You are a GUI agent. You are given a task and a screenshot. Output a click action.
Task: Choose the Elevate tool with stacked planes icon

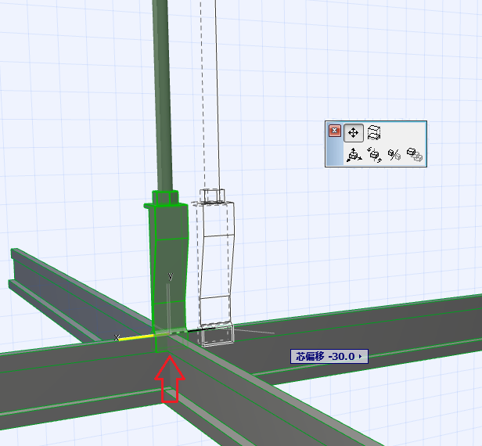pyautogui.click(x=374, y=133)
